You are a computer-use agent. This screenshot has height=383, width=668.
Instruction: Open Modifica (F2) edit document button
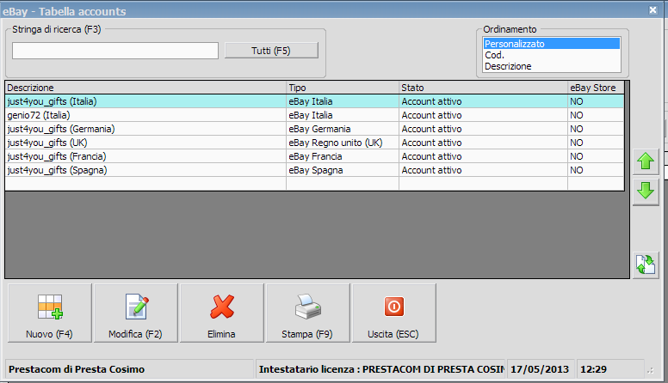[x=136, y=313]
